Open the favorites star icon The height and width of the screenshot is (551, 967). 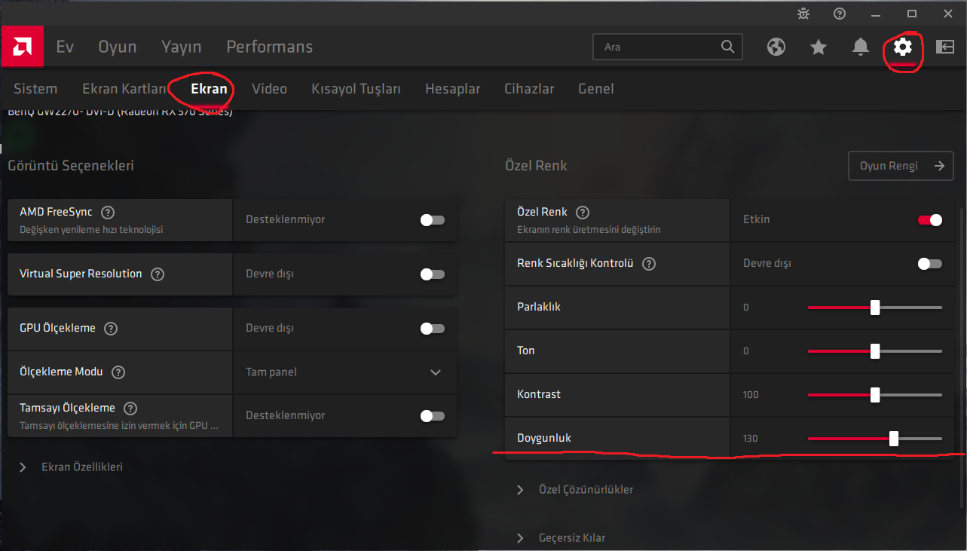(819, 47)
